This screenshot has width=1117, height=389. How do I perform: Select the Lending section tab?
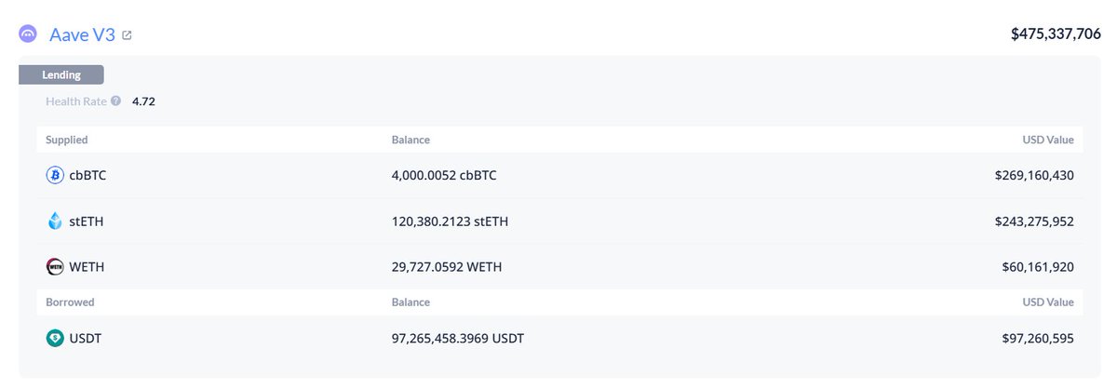(61, 74)
